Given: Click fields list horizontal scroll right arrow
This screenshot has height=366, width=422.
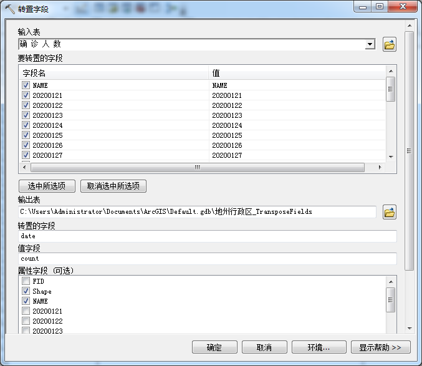Looking at the screenshot, I should click(380, 167).
